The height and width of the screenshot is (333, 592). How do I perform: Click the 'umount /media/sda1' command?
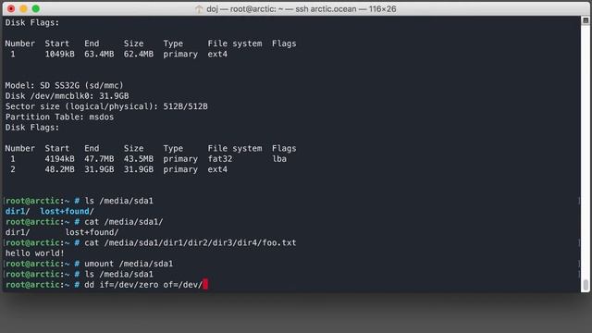[129, 264]
